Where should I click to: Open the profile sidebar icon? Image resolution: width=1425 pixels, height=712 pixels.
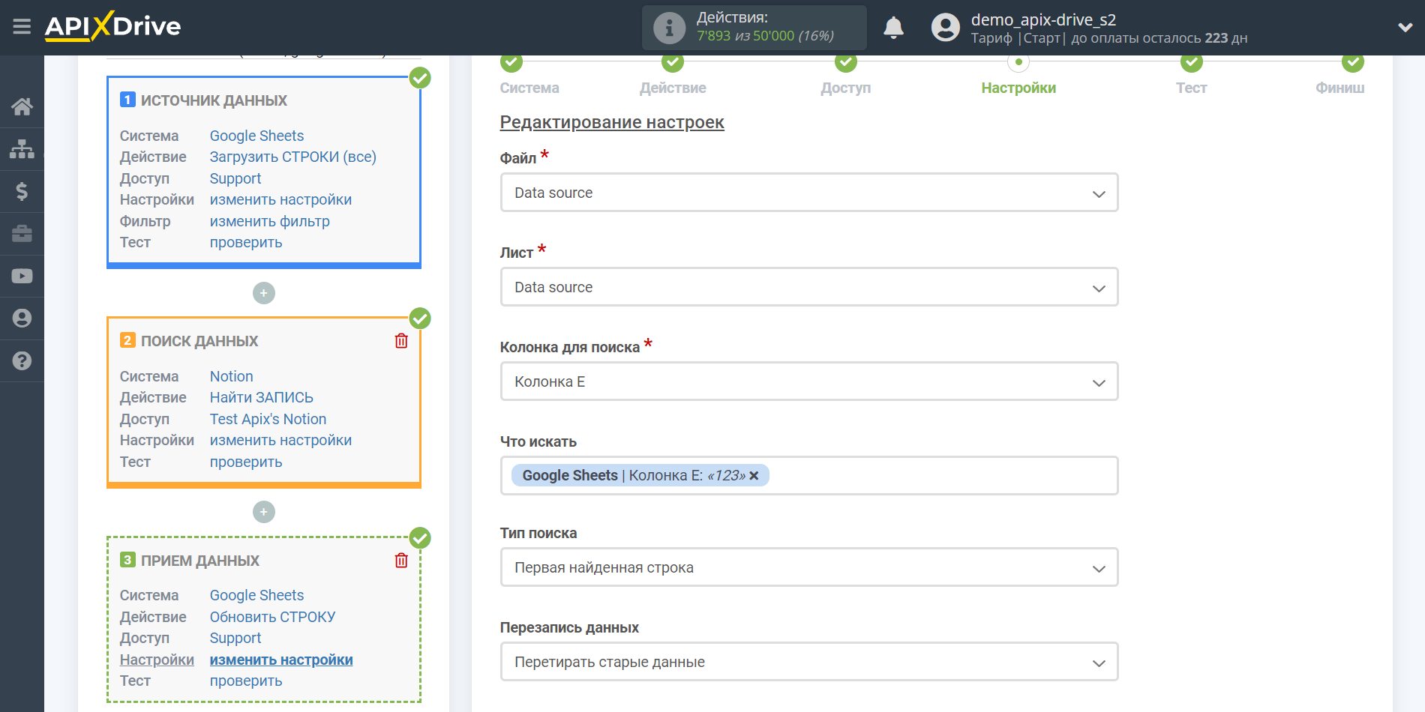22,319
